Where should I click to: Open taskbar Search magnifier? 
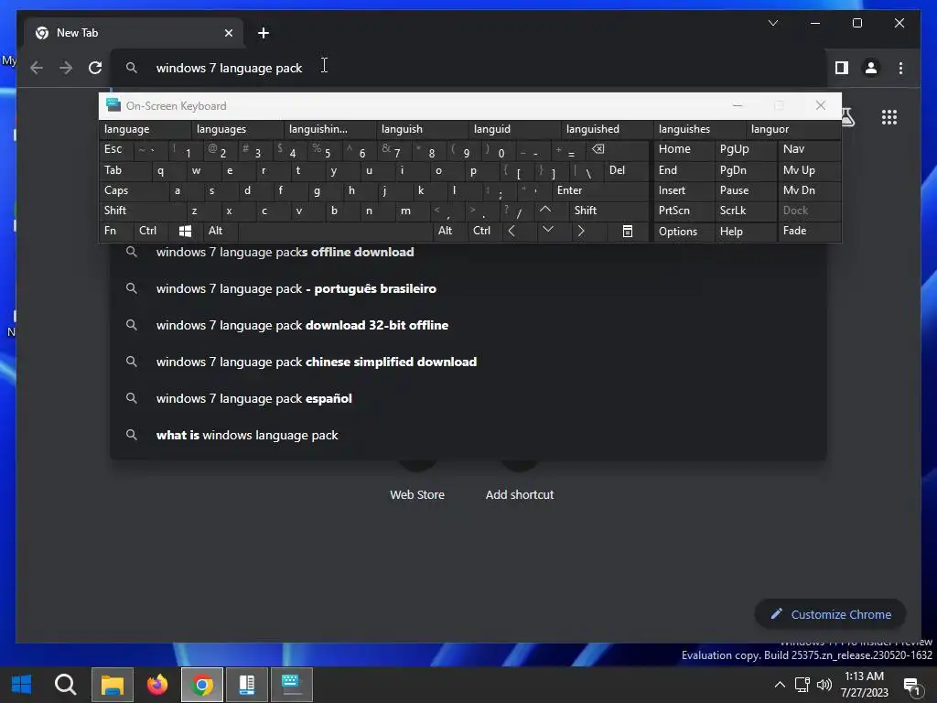[66, 684]
